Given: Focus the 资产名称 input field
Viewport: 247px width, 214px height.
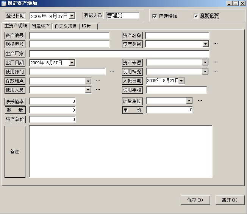Looking at the screenshot, I should tap(177, 36).
